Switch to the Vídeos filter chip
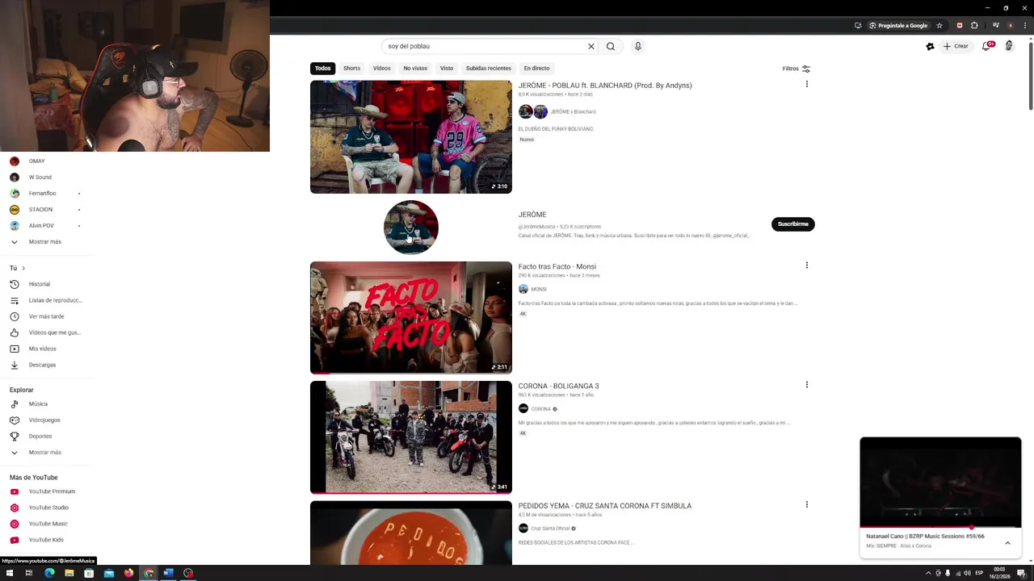The image size is (1034, 581). pyautogui.click(x=381, y=69)
